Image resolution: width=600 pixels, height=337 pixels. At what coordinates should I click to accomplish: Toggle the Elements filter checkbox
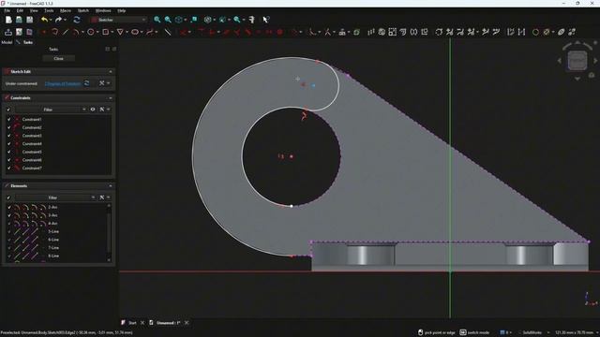click(x=8, y=198)
